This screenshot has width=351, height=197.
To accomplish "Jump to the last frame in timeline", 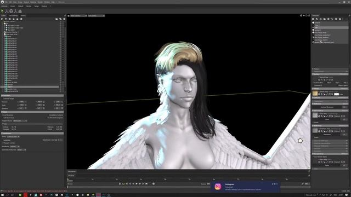I will 146,184.
